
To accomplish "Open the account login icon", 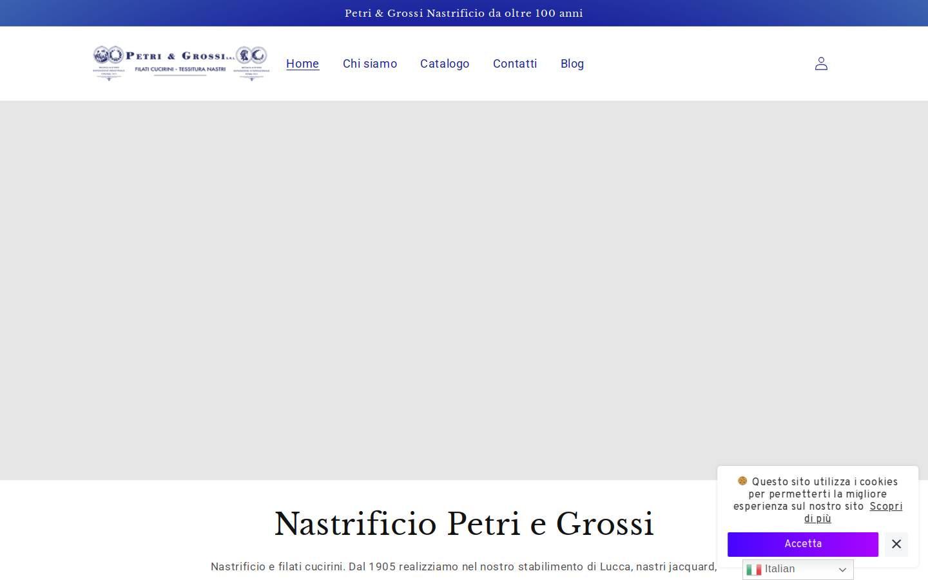I will [x=821, y=63].
